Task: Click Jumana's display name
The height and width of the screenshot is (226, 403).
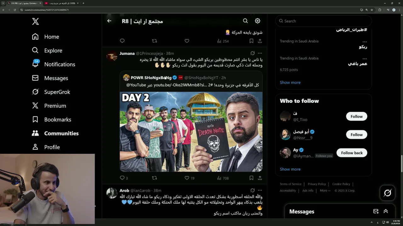Action: pos(127,53)
